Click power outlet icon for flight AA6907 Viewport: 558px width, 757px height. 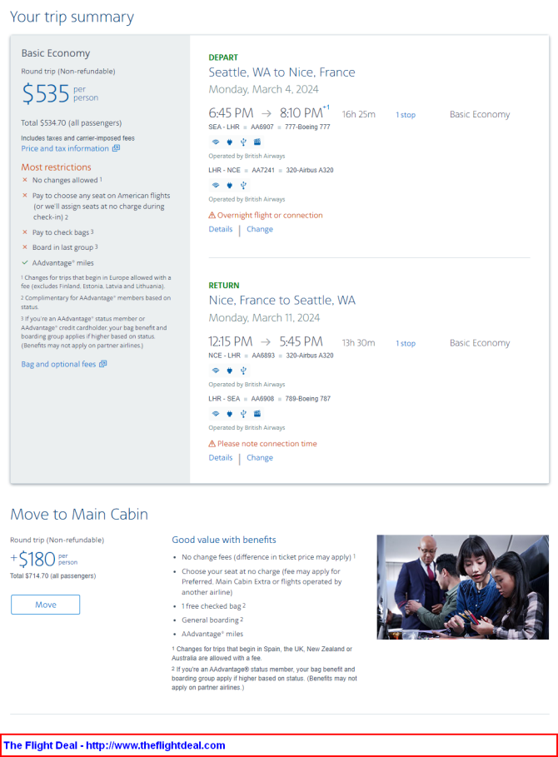click(x=230, y=142)
